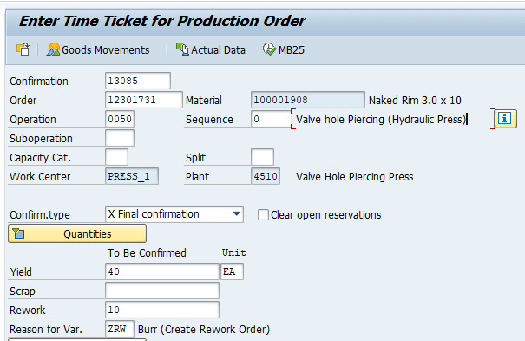The image size is (525, 341).
Task: Click the first toolbar icon before Goods Movements
Action: click(23, 49)
